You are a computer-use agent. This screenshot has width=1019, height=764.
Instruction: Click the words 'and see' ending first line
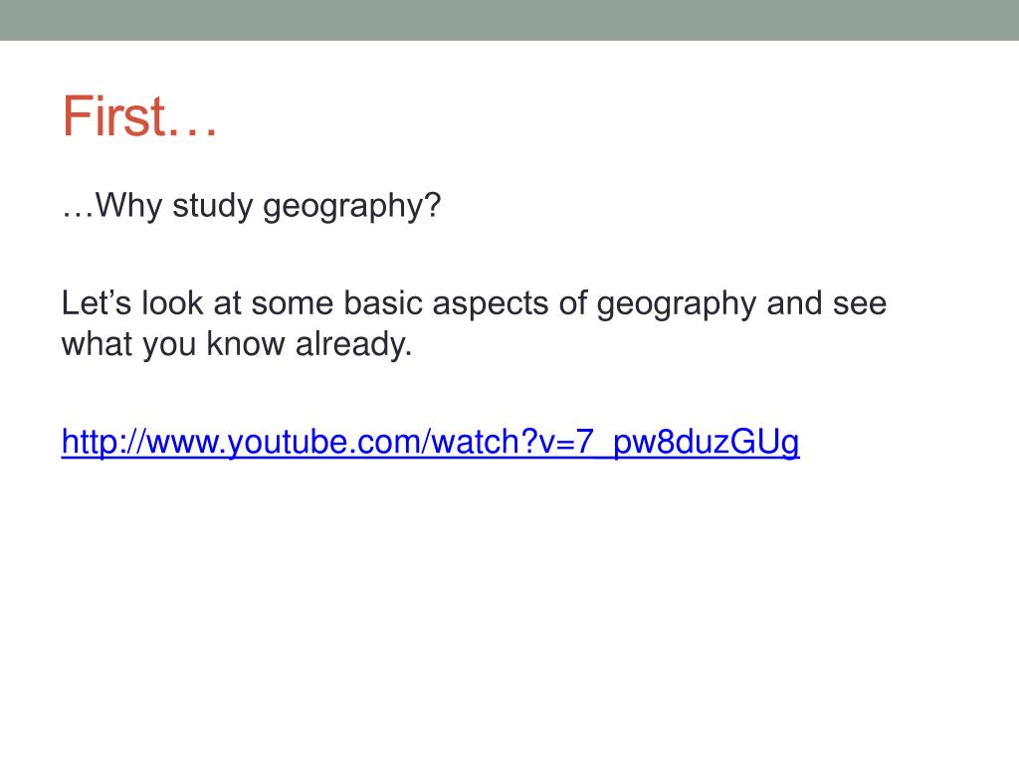[827, 303]
